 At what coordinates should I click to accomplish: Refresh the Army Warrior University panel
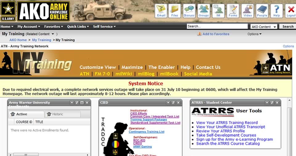pos(77,103)
